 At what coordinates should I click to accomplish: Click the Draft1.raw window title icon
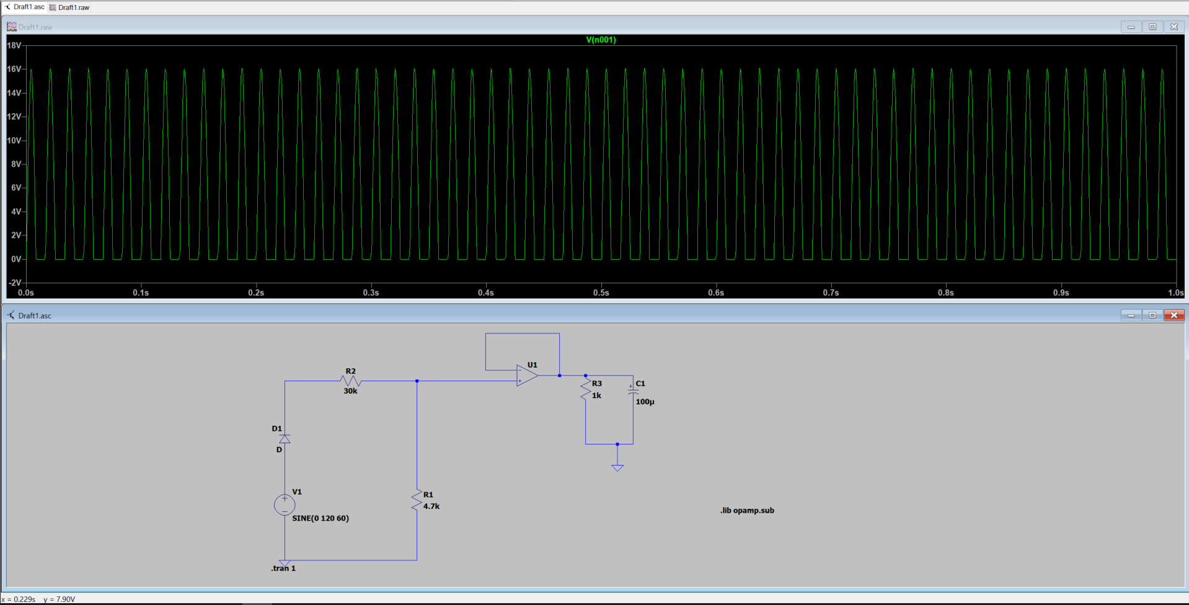click(12, 27)
